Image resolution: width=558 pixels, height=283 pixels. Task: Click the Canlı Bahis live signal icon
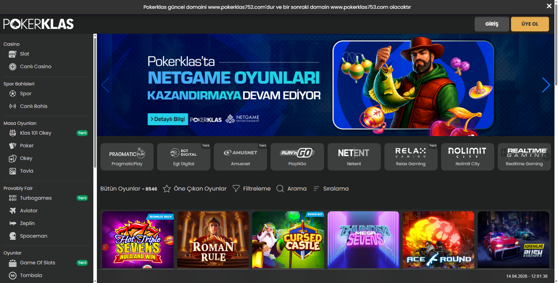click(13, 106)
